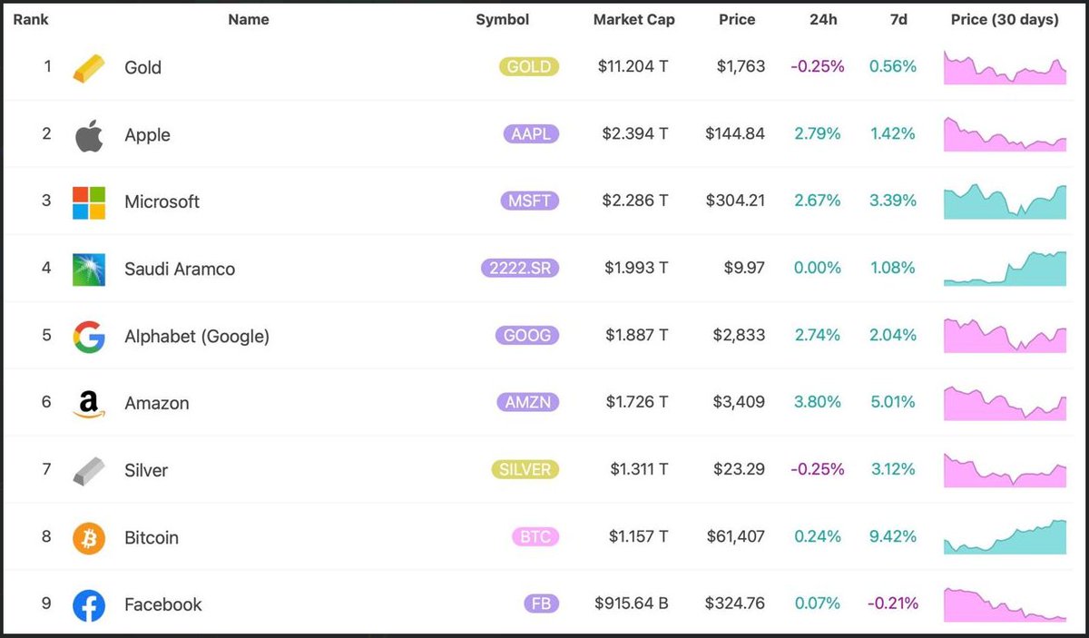
Task: Click the Apple logo icon
Action: [89, 136]
